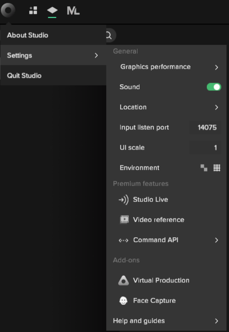Open Help and guides submenu
The height and width of the screenshot is (332, 229).
pyautogui.click(x=166, y=321)
